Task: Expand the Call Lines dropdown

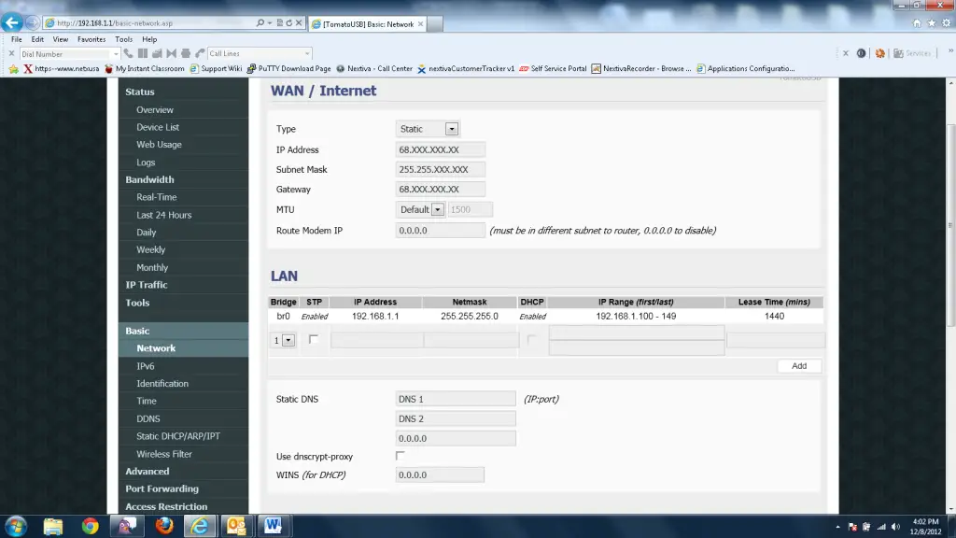Action: click(306, 53)
